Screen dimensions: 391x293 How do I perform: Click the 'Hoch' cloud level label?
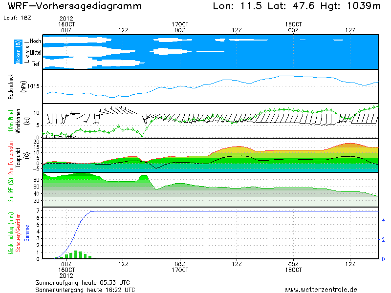(35, 41)
